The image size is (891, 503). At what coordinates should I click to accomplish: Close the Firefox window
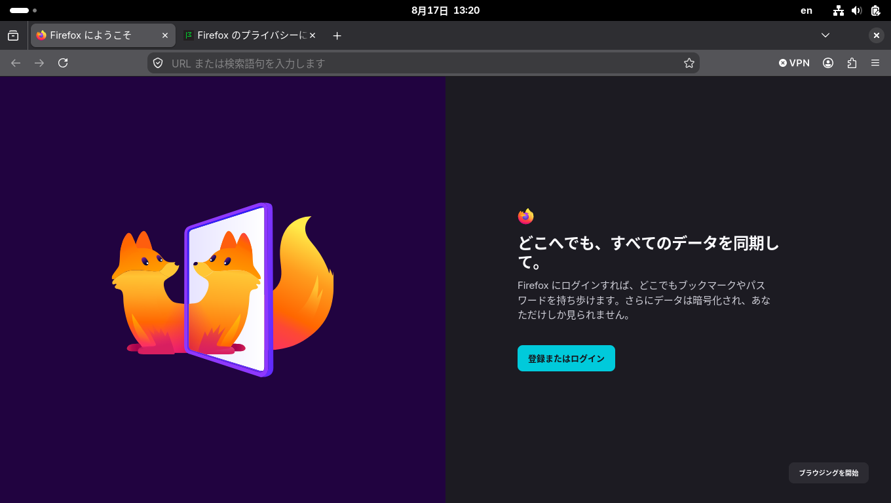pyautogui.click(x=877, y=35)
